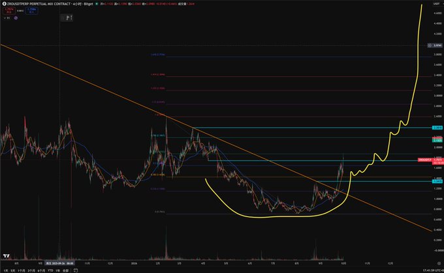Select the 全部 time range
This screenshot has width=444, height=273.
click(66, 270)
